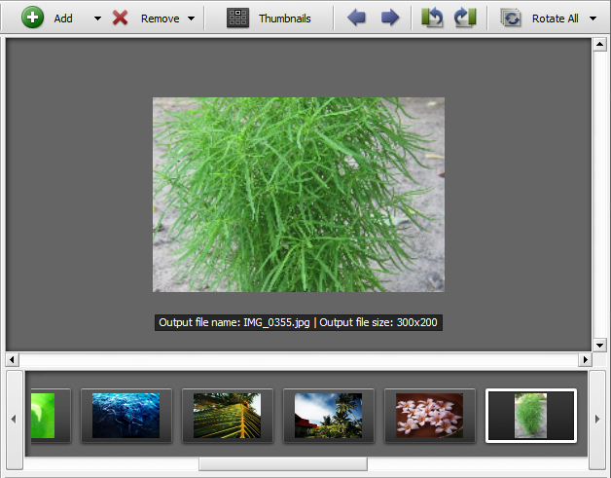Click the Add button label
Screen dimensions: 611x478
coord(63,18)
